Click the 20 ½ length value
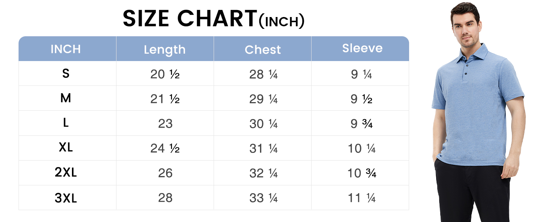543x222 pixels. [165, 74]
